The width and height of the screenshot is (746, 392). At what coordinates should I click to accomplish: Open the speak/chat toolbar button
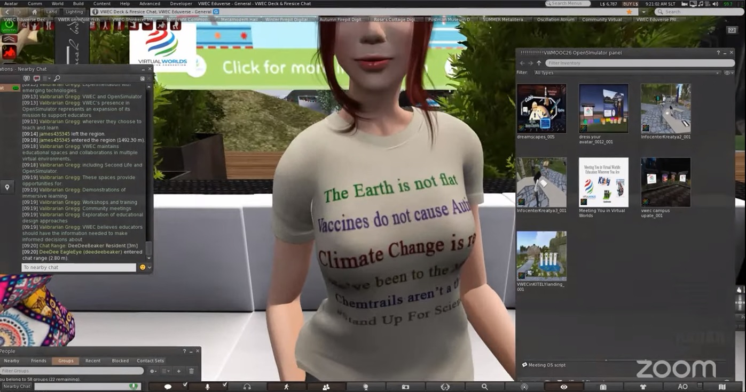[168, 387]
